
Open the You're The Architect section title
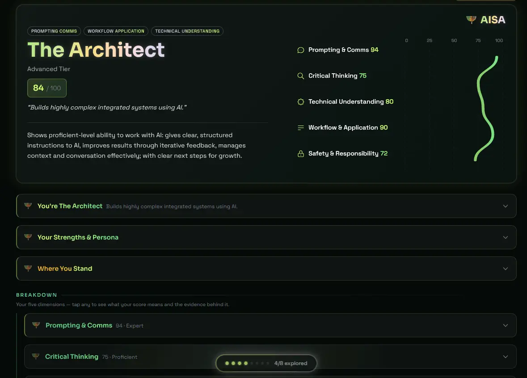[70, 206]
